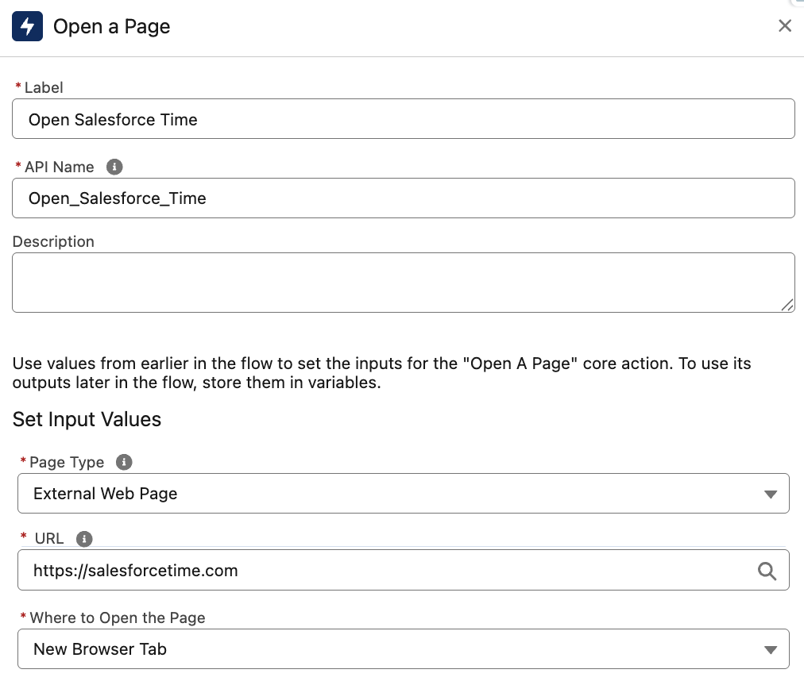
Task: Click the lightning bolt action icon
Action: pos(27,26)
